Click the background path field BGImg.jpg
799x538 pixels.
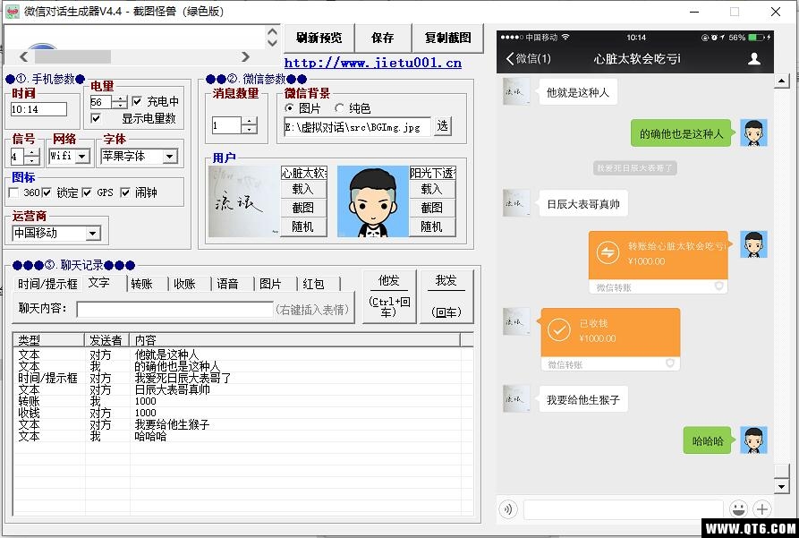point(357,126)
